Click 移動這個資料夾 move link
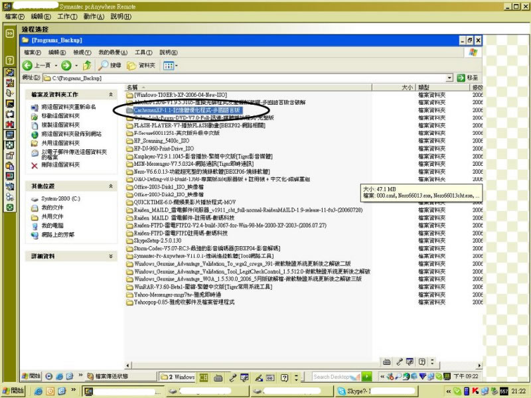Image resolution: width=531 pixels, height=398 pixels. point(60,116)
